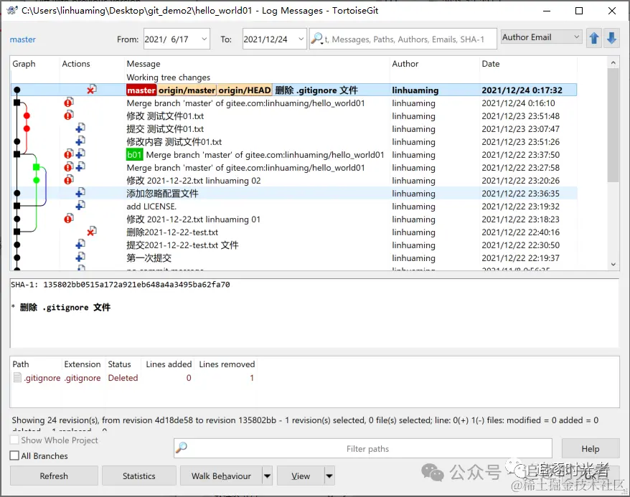Screen dimensions: 630x497
Task: Click the Deleted status of .gitignore
Action: pos(123,378)
